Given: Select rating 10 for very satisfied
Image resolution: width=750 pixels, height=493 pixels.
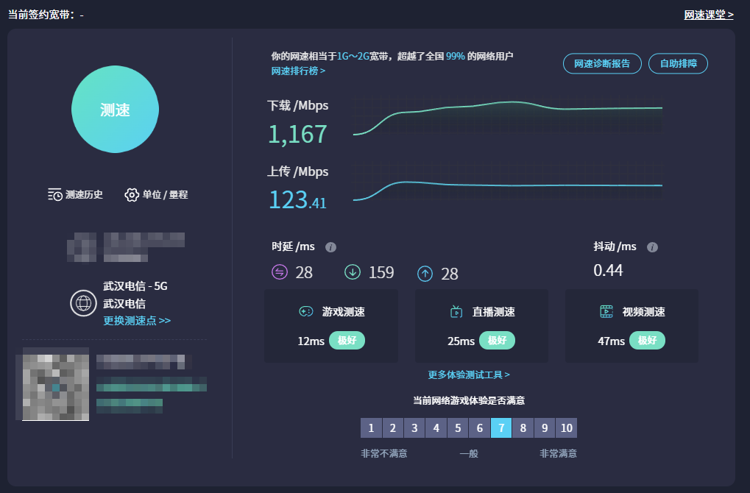Looking at the screenshot, I should click(566, 428).
